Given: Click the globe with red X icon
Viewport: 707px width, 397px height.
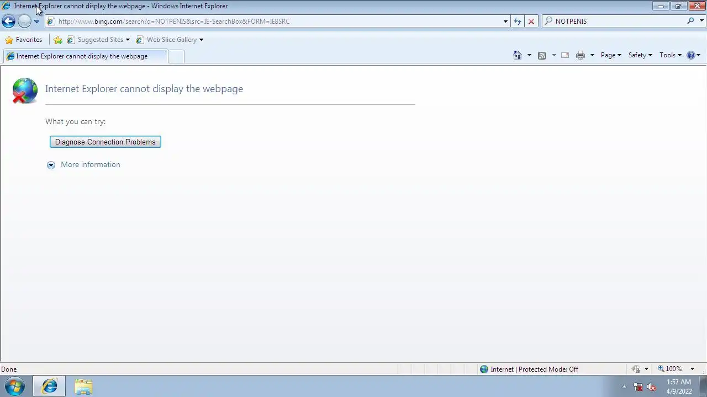Looking at the screenshot, I should (24, 91).
